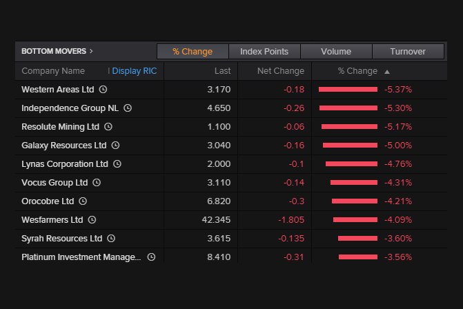Select Vocus Group Ltd name
Image resolution: width=463 pixels, height=309 pixels.
[x=55, y=182]
